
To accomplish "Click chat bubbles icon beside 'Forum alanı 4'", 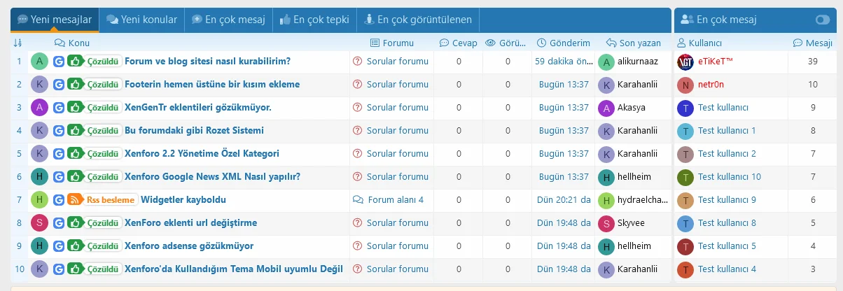I will point(358,200).
